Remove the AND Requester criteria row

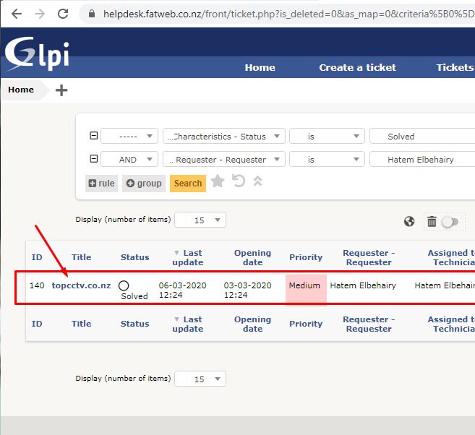(93, 160)
